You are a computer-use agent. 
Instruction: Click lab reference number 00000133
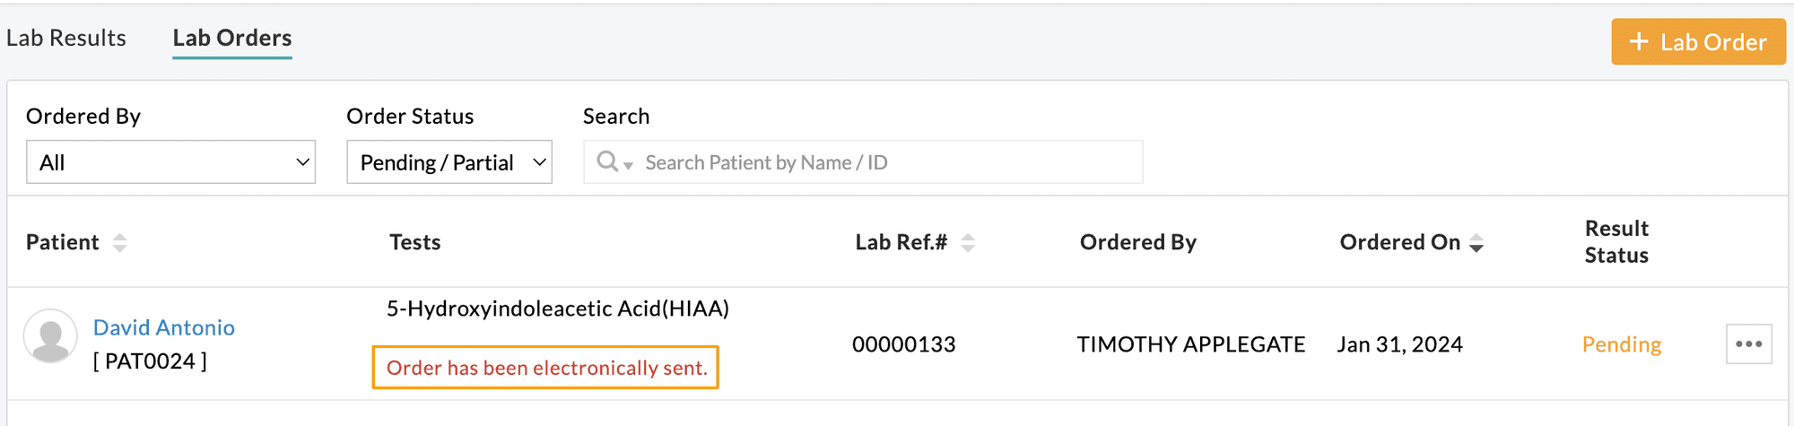click(903, 344)
